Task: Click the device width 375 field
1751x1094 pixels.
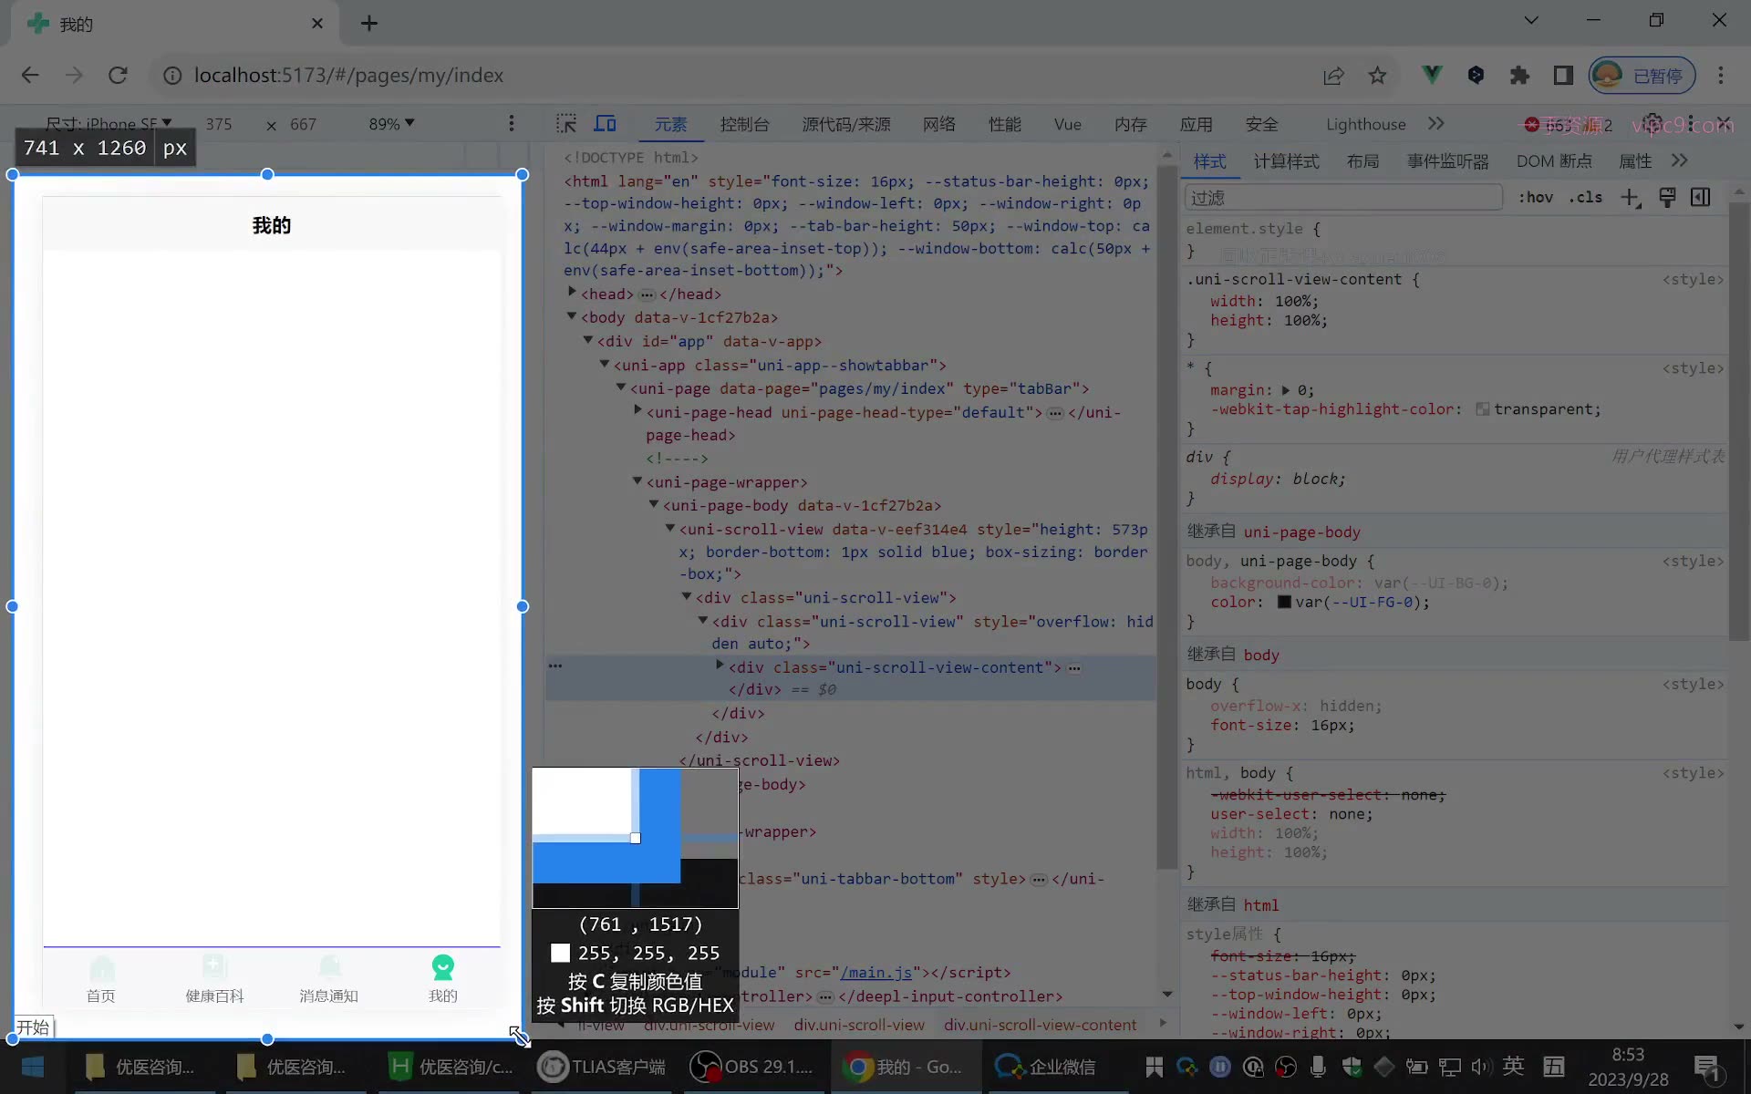Action: (x=219, y=124)
